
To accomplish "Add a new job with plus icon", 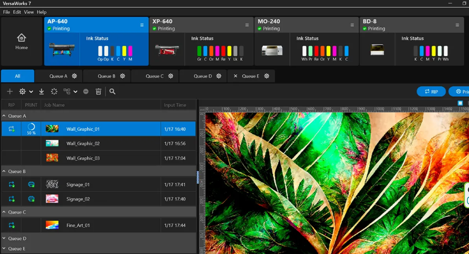I will (x=10, y=92).
